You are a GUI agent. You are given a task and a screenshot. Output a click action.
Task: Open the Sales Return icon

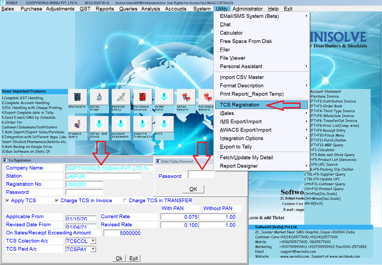coord(186,97)
